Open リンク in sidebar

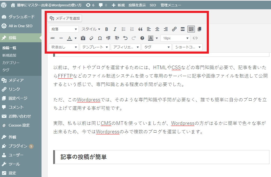(x=21, y=89)
